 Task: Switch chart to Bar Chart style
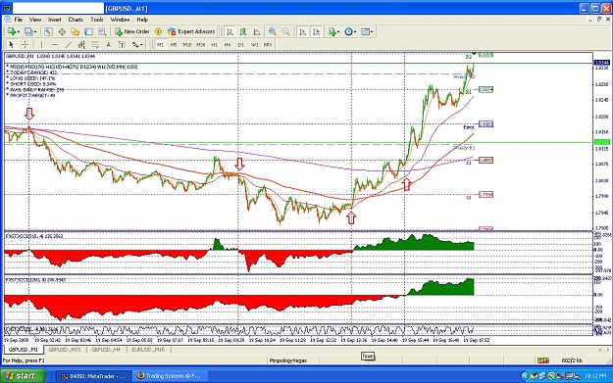(x=230, y=31)
